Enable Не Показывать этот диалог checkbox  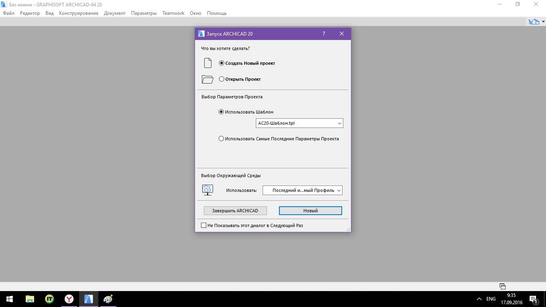pos(203,225)
